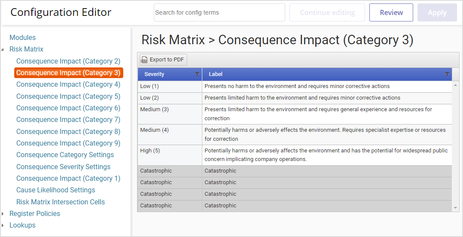The width and height of the screenshot is (463, 237).
Task: Click the Apply button
Action: tap(437, 12)
